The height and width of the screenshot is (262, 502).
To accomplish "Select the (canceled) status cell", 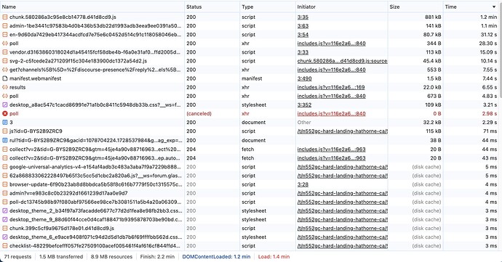I will tap(199, 114).
